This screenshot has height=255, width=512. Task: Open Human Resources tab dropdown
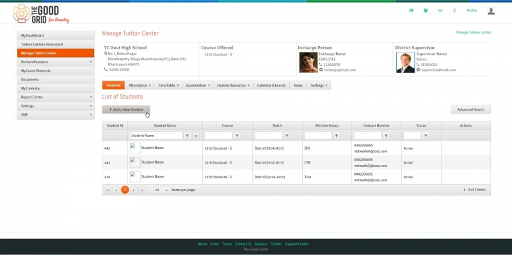[233, 86]
